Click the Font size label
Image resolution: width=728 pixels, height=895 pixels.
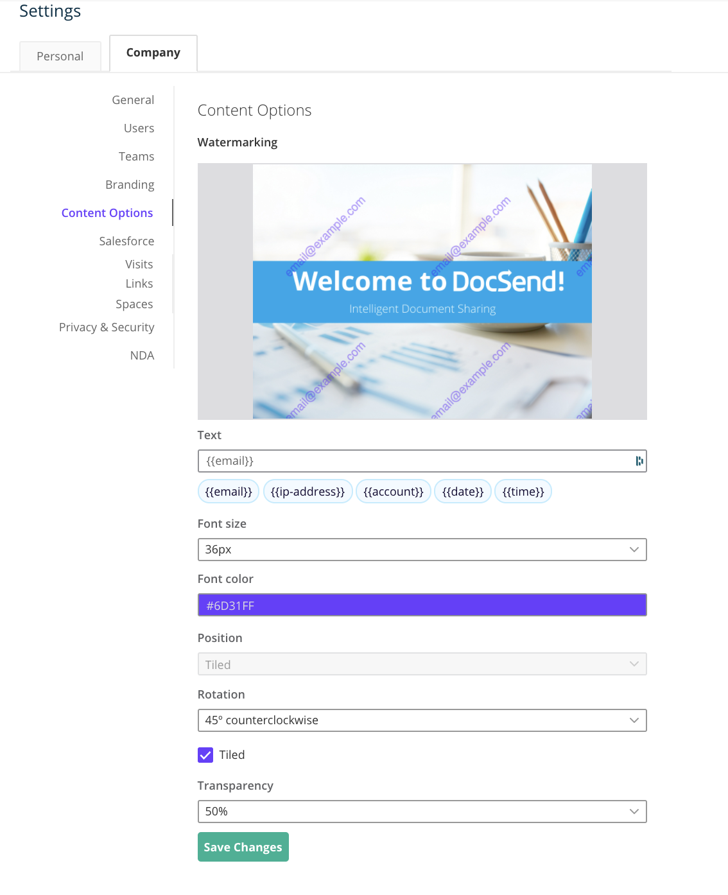[222, 524]
